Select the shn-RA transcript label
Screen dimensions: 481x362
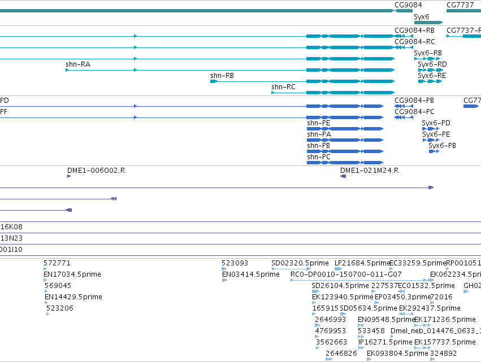point(78,64)
